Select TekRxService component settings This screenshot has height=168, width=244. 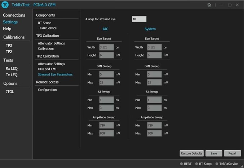coord(47,28)
